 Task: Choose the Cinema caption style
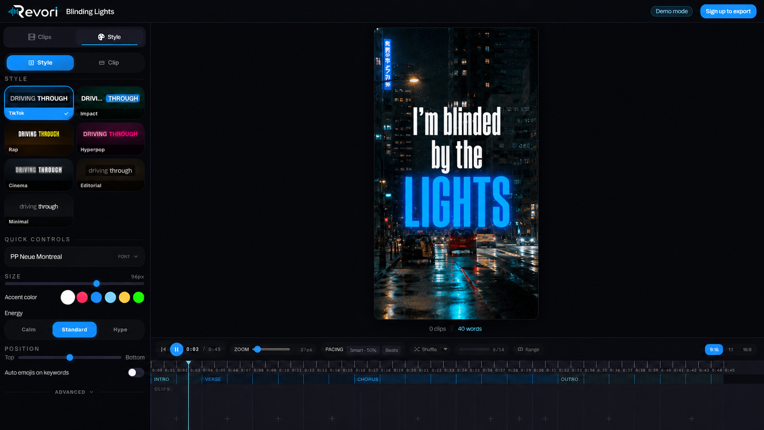pyautogui.click(x=39, y=175)
